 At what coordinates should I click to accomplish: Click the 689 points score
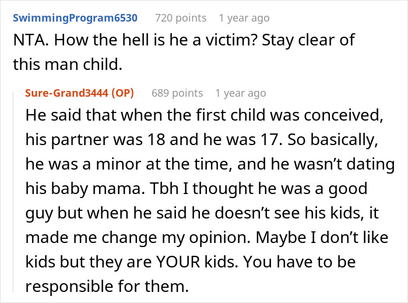177,93
